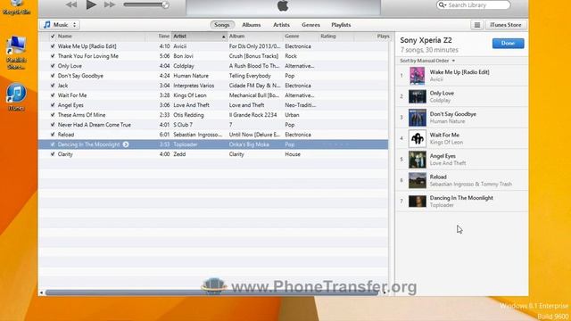Uncheck the Don't Say Goodbye checkbox

coord(53,76)
